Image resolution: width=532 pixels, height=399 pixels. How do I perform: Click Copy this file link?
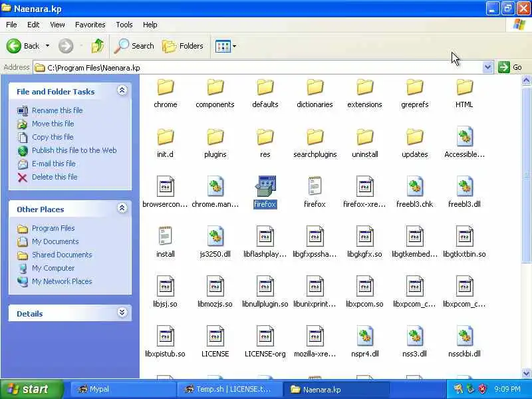click(53, 137)
